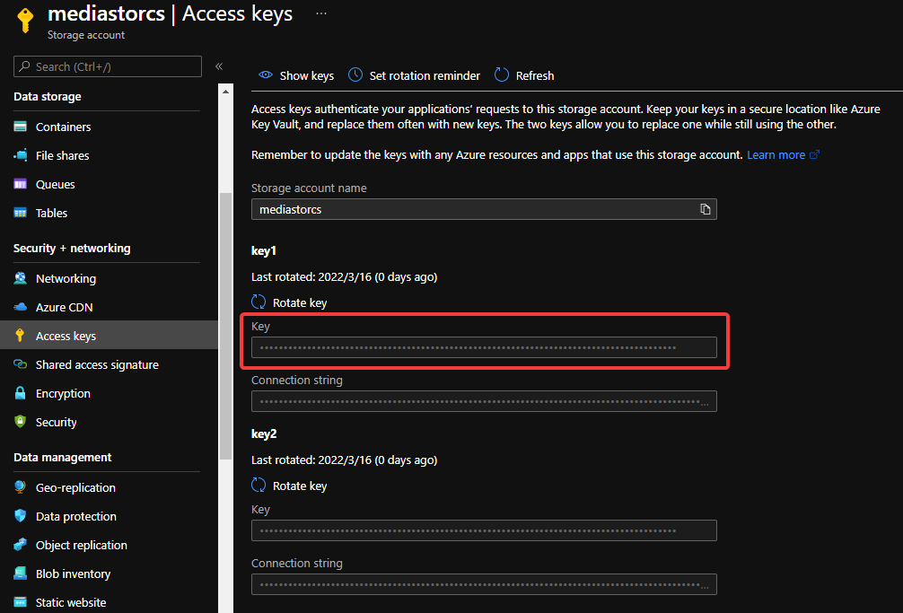Click the Set rotation reminder clock icon
The image size is (903, 613).
tap(355, 75)
